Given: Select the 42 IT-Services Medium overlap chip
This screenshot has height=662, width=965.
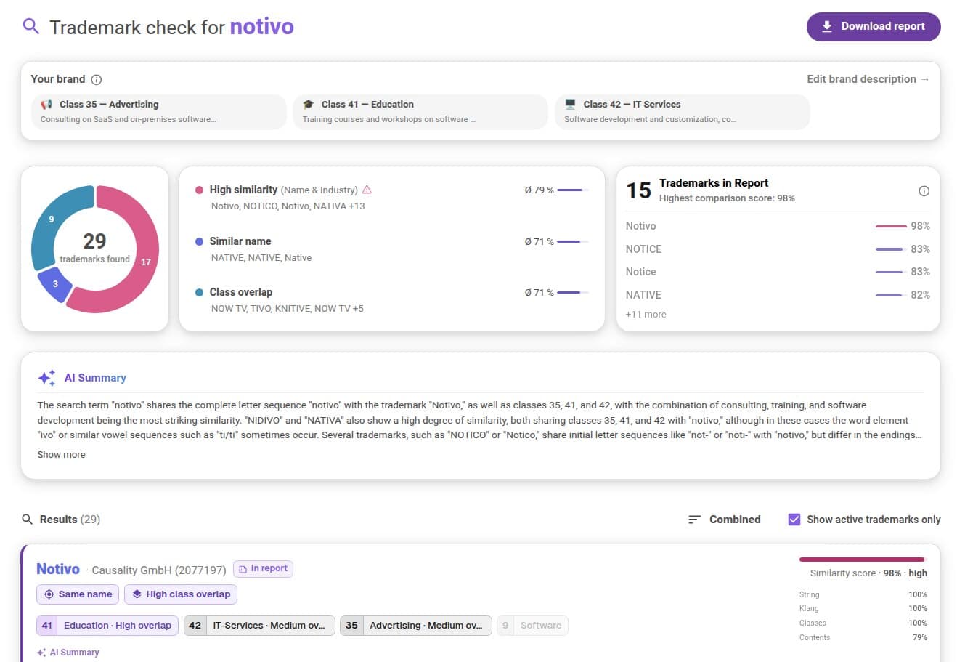Looking at the screenshot, I should 259,626.
